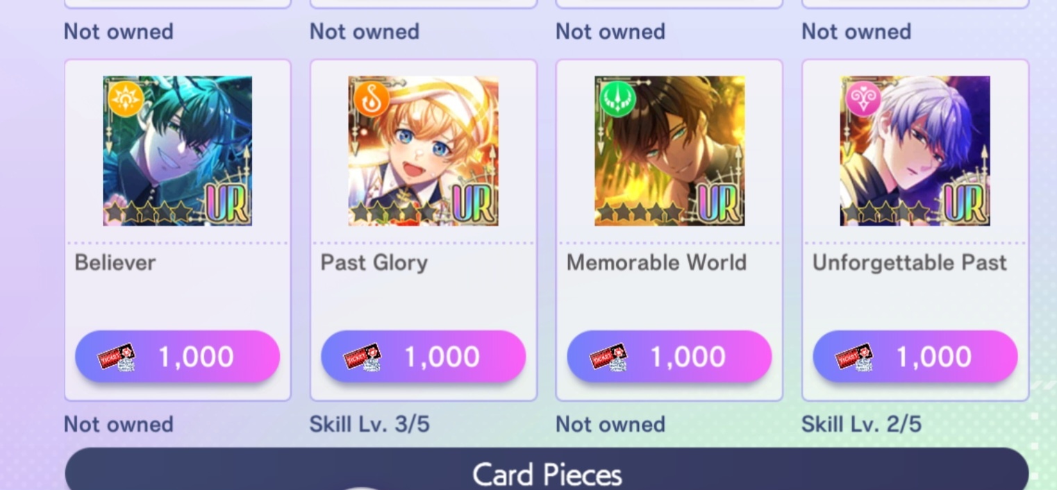Buy Unforgettable Past for 1,000 tickets

[915, 357]
